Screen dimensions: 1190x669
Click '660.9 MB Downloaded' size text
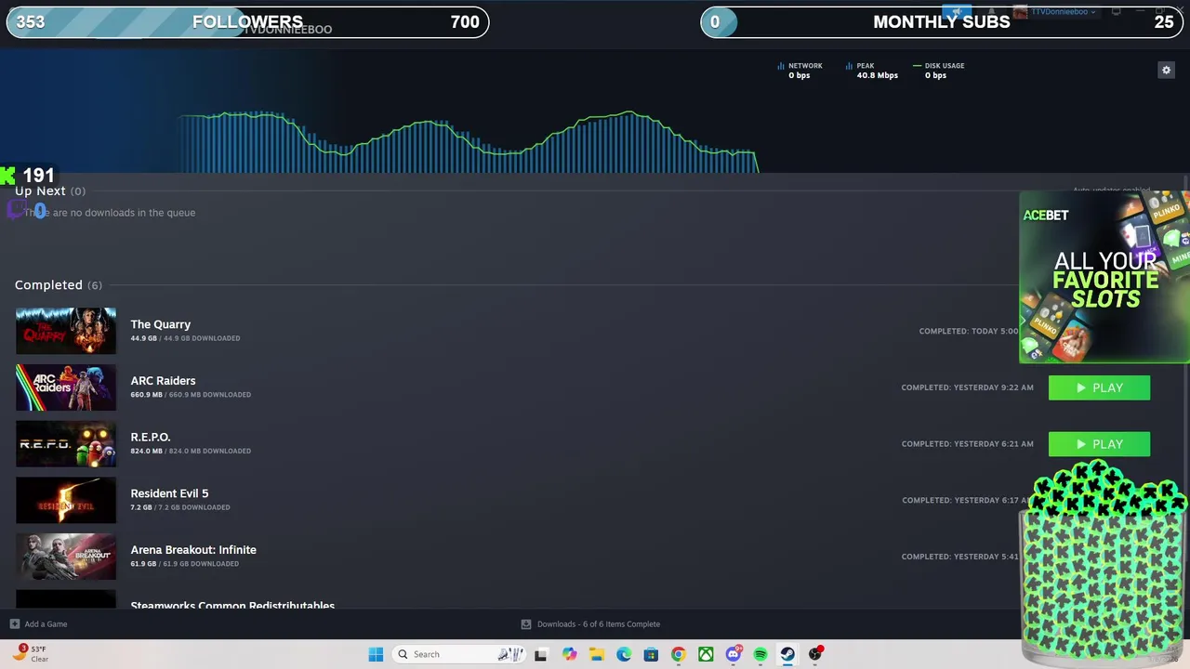coord(191,395)
